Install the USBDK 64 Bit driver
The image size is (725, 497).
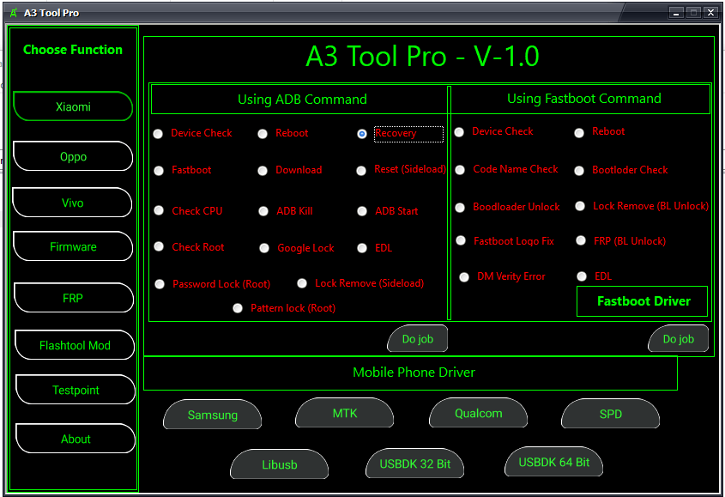click(553, 462)
